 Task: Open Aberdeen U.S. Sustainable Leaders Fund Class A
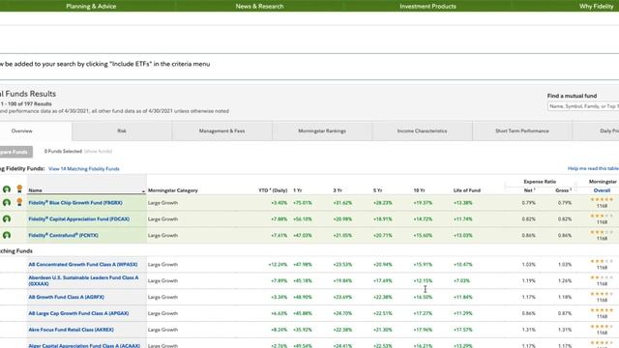click(83, 280)
